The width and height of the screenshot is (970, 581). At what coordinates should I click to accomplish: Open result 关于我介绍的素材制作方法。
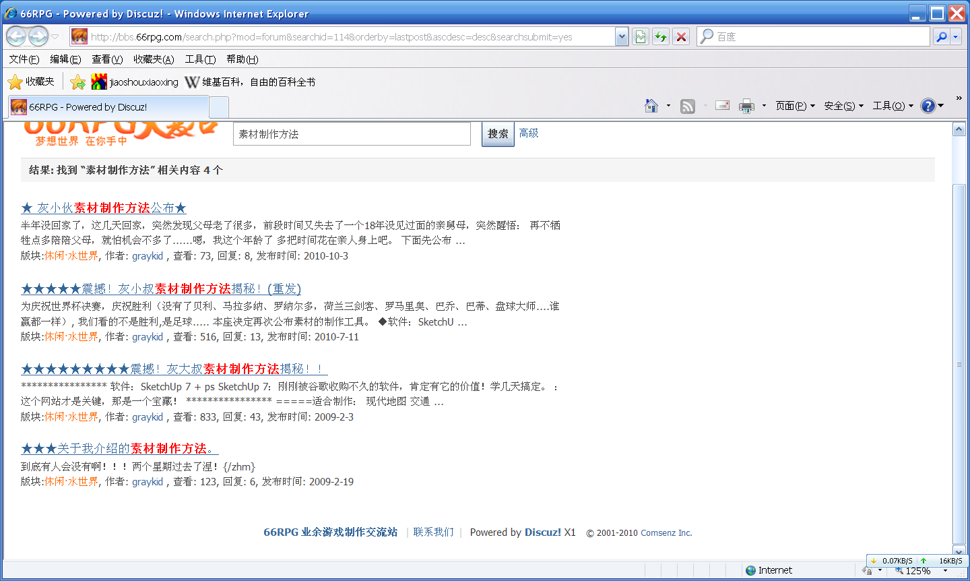tap(119, 449)
